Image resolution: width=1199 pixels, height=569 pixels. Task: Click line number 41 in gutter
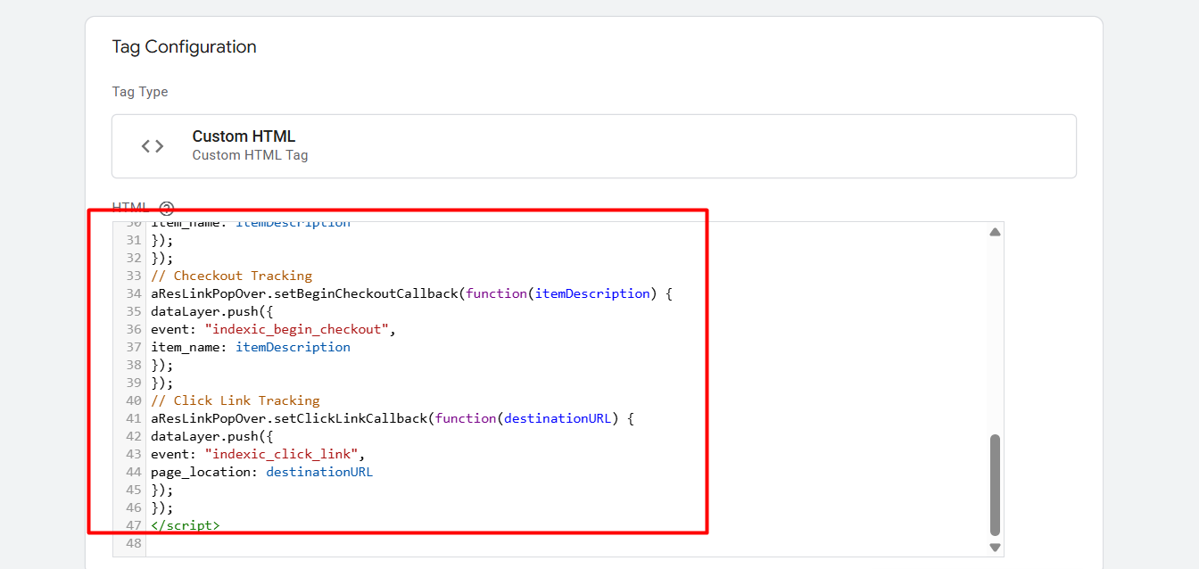[133, 418]
